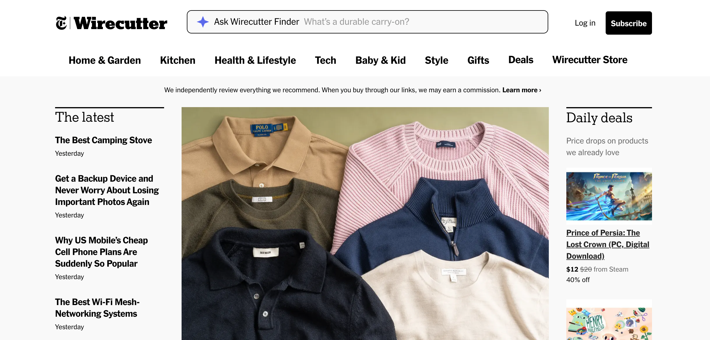Image resolution: width=710 pixels, height=340 pixels.
Task: Open the Health & Lifestyle menu
Action: point(255,60)
